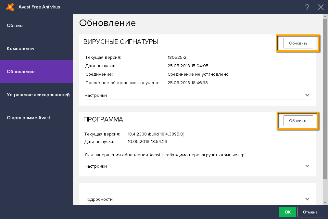Click the chevron beside Настройки under ВИРУСНЫЕ СИГНАТУРЫ
Viewport: 328px width, 219px height.
point(307,95)
